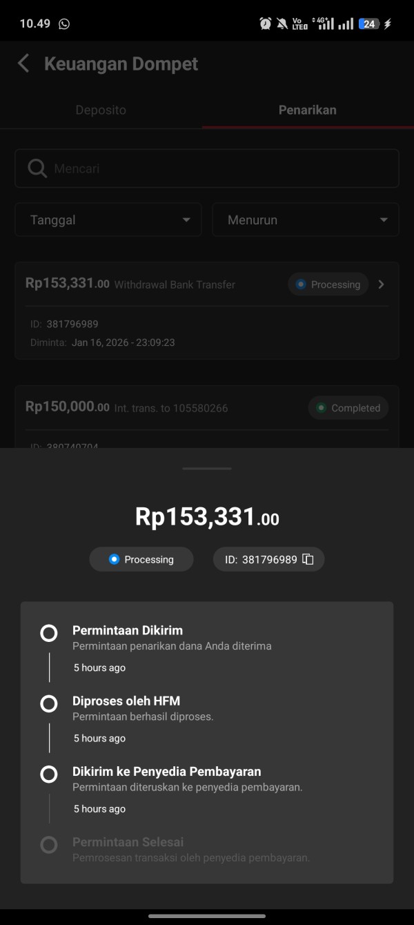Open the Tanggal sort dropdown
This screenshot has width=414, height=925.
(108, 220)
